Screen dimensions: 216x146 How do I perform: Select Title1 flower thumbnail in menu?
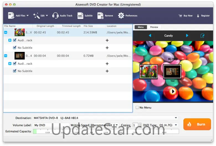point(148,71)
